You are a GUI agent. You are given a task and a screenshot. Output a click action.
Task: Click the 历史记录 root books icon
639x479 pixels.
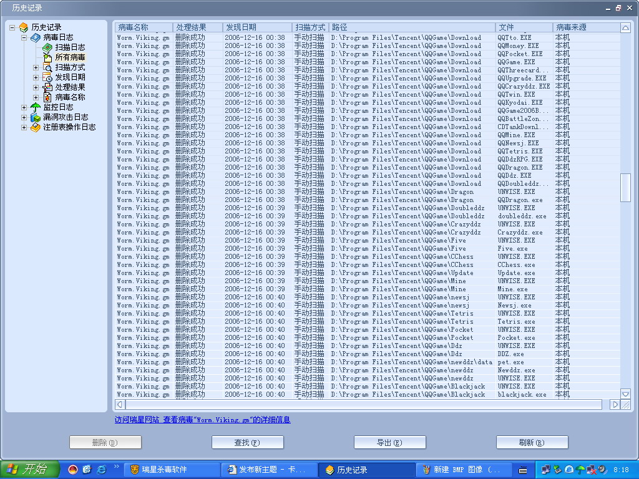(24, 27)
